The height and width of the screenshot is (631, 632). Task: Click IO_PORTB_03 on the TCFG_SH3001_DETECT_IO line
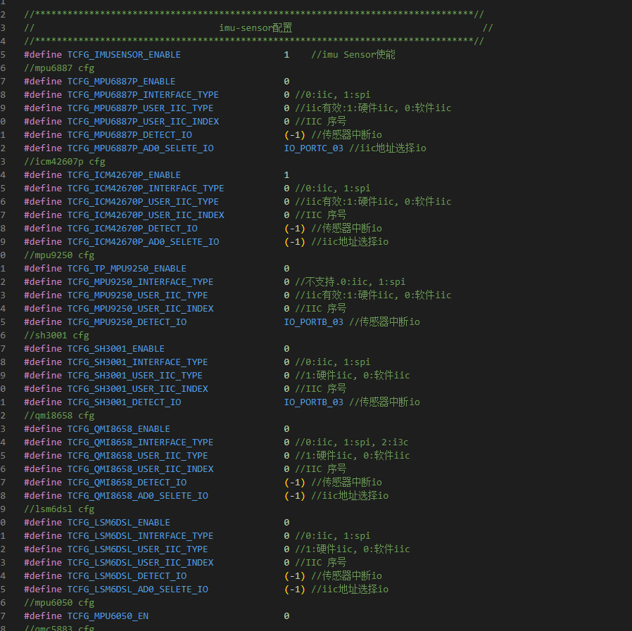[314, 402]
